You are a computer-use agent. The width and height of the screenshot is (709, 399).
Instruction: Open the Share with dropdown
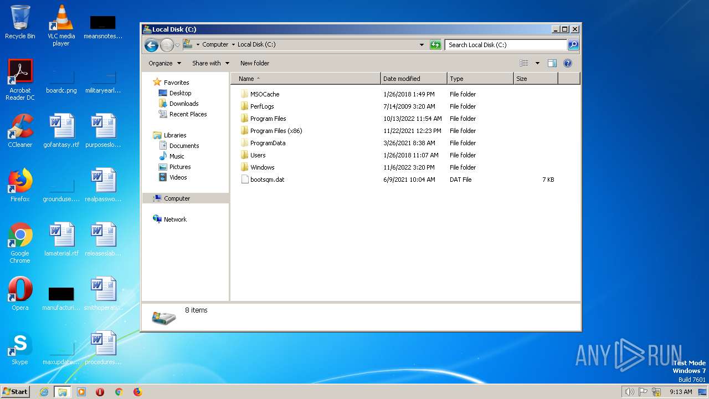[x=210, y=63]
